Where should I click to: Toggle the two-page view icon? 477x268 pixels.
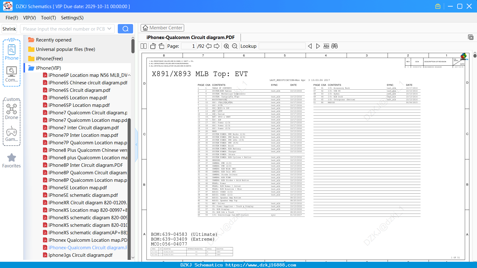pos(144,46)
